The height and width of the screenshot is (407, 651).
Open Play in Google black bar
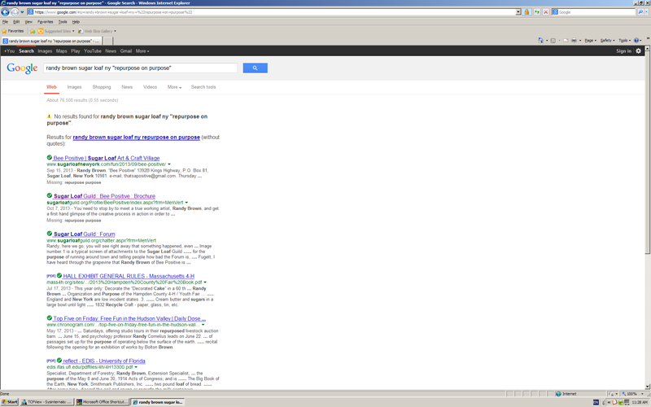pyautogui.click(x=75, y=51)
